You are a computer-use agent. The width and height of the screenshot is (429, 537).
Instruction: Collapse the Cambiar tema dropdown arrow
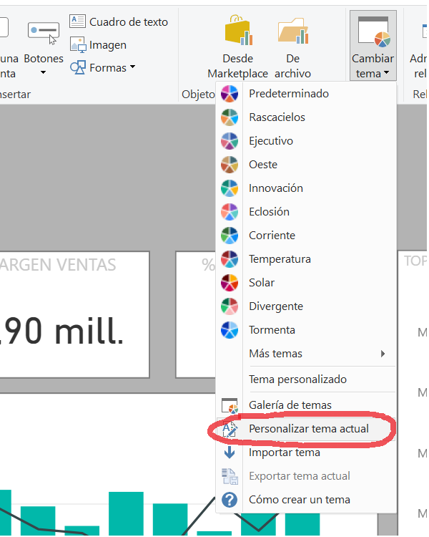(387, 72)
